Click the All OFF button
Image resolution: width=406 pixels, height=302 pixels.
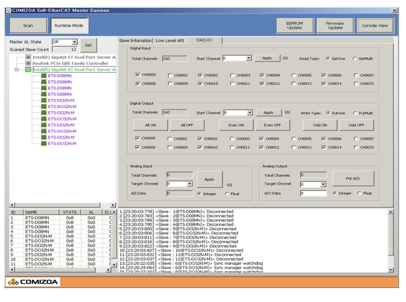point(187,125)
